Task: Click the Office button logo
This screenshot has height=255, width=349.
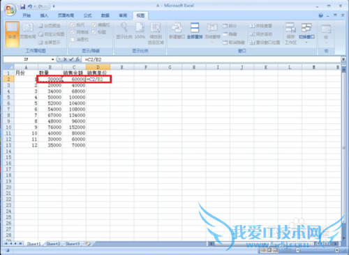Action: point(10,10)
